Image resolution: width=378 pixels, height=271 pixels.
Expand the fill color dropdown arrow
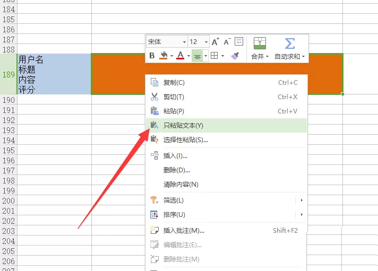tap(171, 56)
